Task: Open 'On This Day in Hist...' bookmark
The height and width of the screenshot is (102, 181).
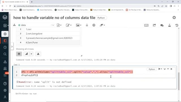Action: click(x=134, y=10)
